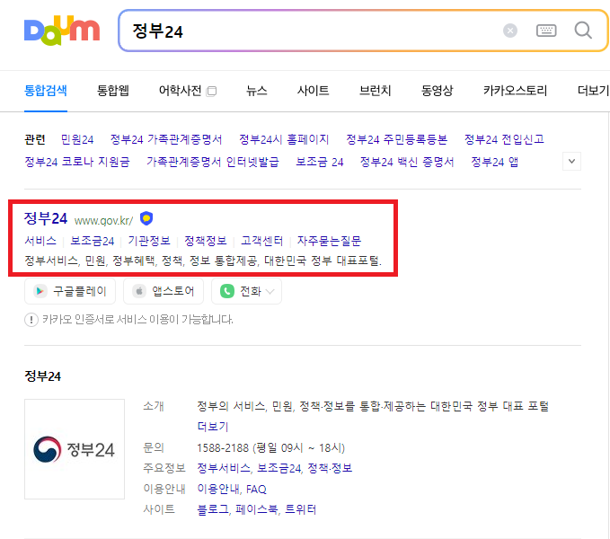Open the on-screen keyboard icon
610x539 pixels.
tap(546, 31)
